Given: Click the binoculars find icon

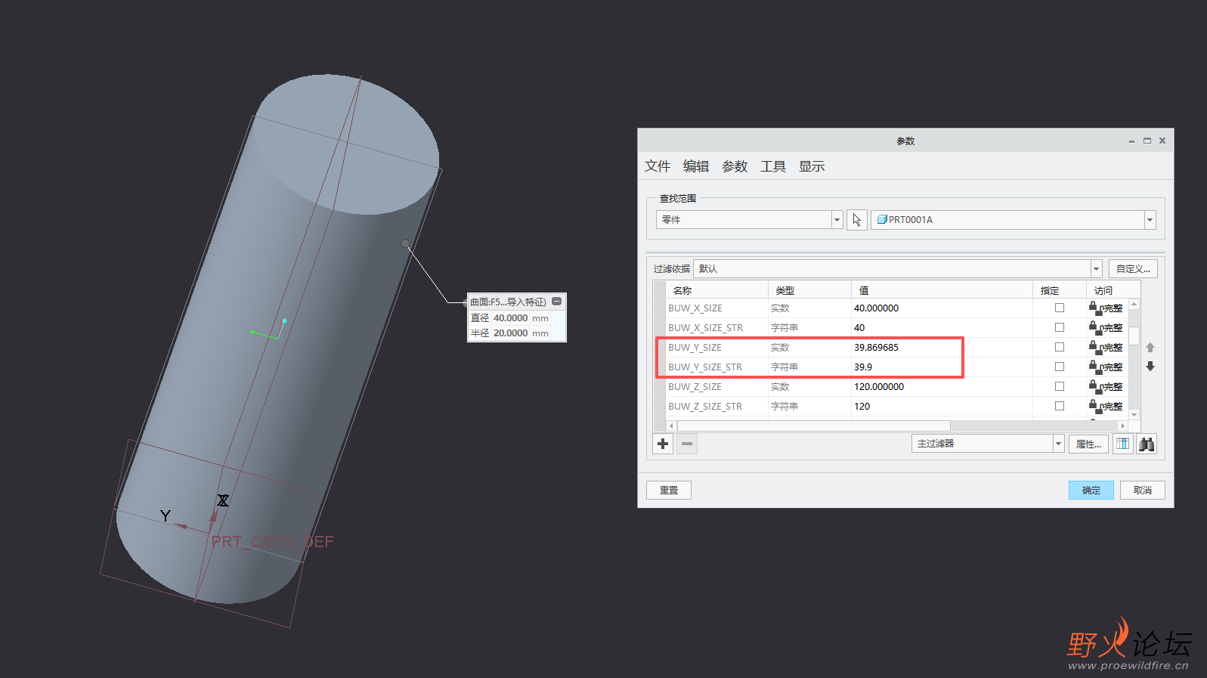Looking at the screenshot, I should (1147, 444).
